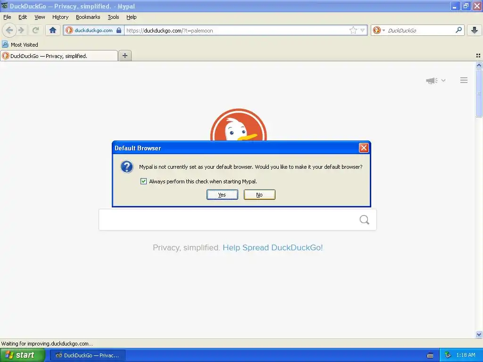Open the Downloads arrow button

[475, 30]
